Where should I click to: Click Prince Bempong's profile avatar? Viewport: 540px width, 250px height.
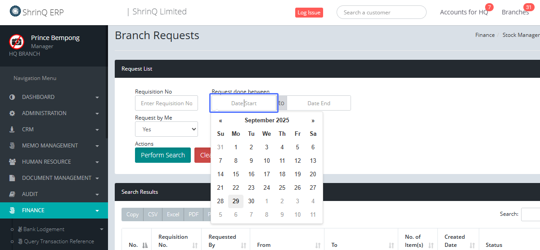pyautogui.click(x=17, y=42)
